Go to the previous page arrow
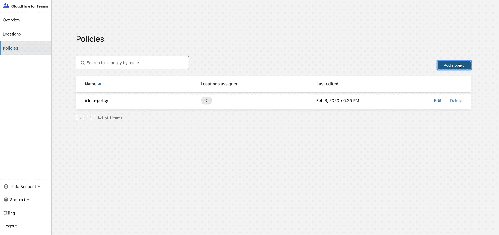Screen dimensions: 499x235 click(x=80, y=118)
